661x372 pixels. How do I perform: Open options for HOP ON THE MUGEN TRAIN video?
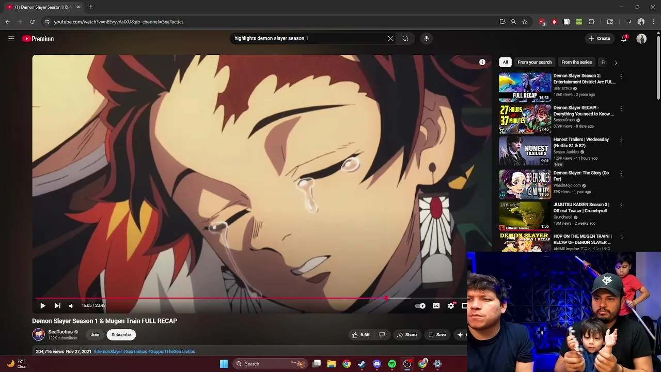click(621, 237)
